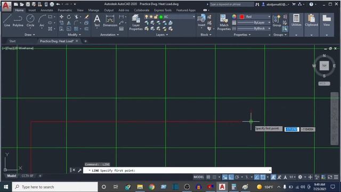
Task: Select the Line tool
Action: (x=7, y=21)
